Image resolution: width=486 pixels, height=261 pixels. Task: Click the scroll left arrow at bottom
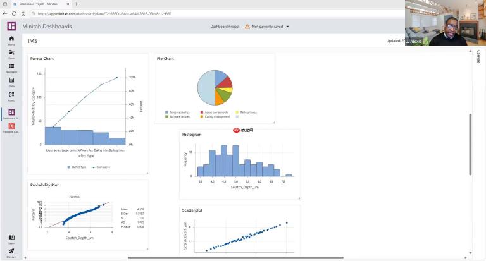[25, 258]
